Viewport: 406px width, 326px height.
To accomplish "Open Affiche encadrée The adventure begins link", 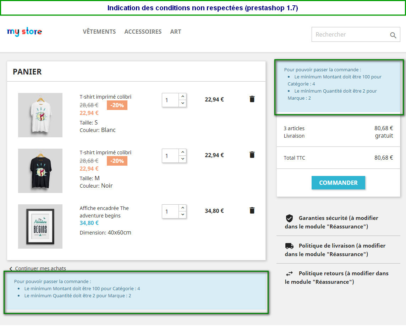I will [104, 212].
